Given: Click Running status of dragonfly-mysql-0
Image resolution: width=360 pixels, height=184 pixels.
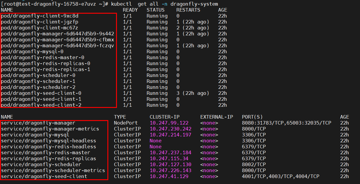Looking at the screenshot, I should tap(157, 51).
